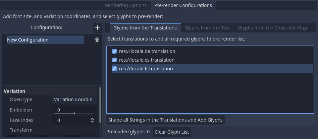Select the Glyphs from the Translations tab
318x139 pixels.
point(145,28)
